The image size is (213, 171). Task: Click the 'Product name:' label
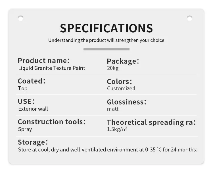coord(44,61)
